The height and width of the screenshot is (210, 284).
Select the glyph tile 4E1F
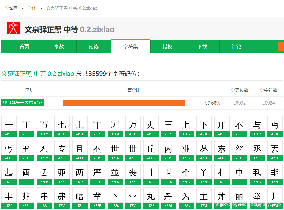click(x=275, y=150)
